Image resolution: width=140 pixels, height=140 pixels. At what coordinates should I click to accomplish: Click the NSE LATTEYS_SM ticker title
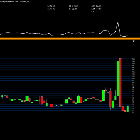22,2
